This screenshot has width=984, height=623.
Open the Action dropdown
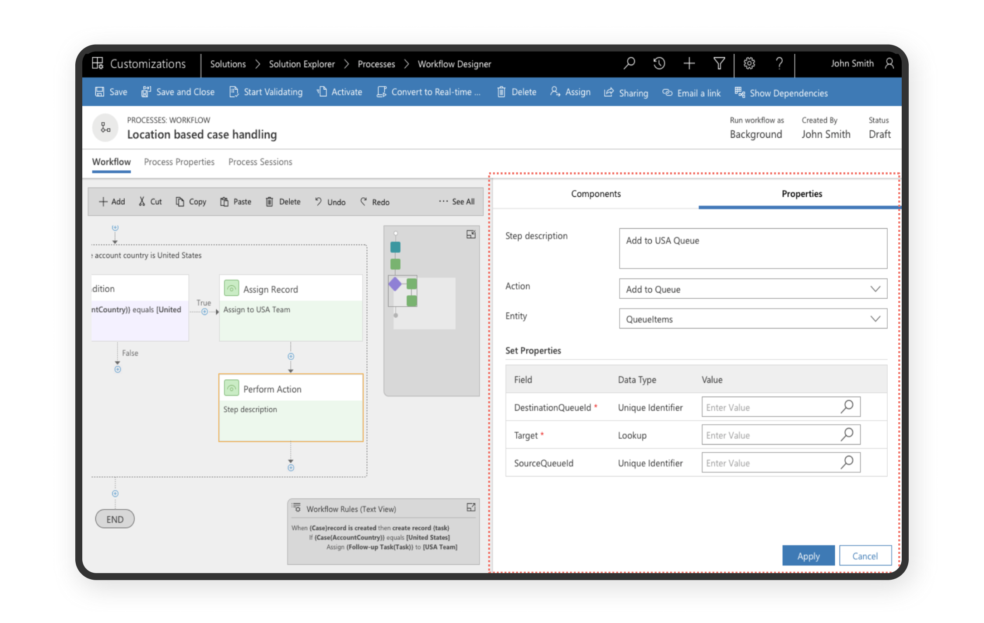(x=753, y=289)
